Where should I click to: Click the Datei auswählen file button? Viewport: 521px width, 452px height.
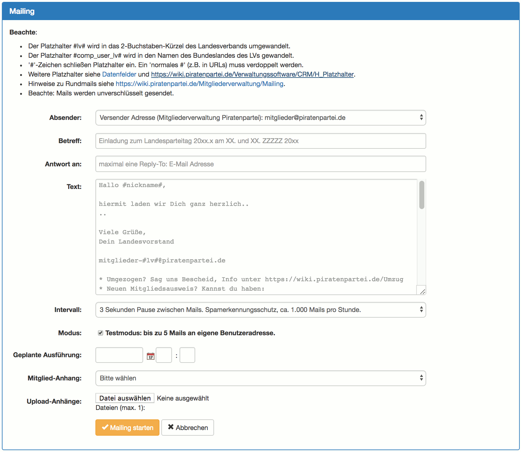tap(125, 398)
